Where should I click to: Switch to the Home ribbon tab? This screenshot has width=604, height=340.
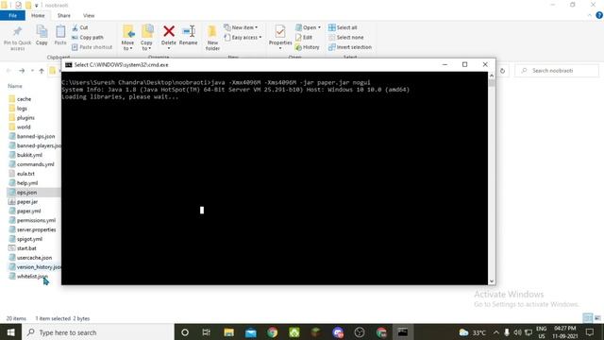pyautogui.click(x=38, y=15)
